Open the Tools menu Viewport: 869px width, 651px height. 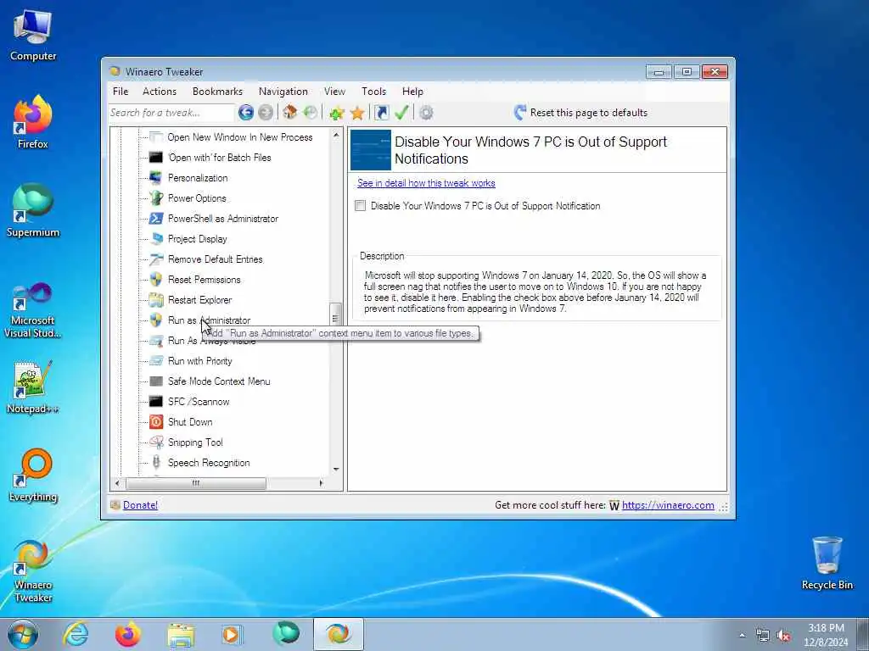coord(374,92)
